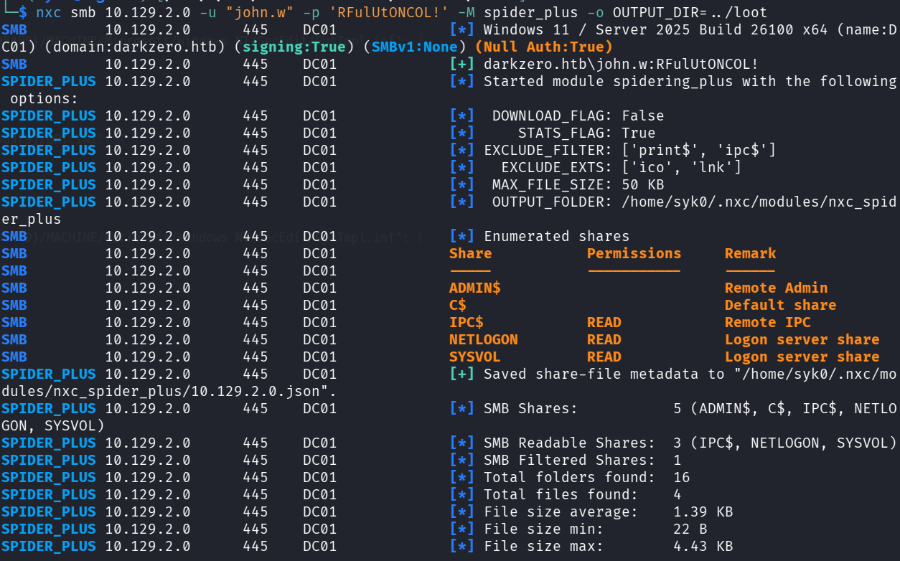The image size is (900, 561).
Task: Click the "SMB Filtered Shares:" line
Action: (583, 460)
